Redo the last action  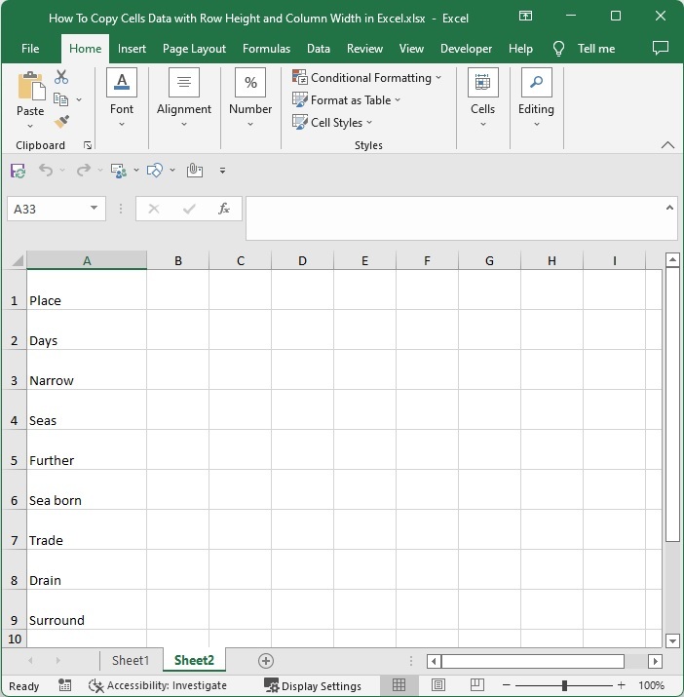(x=83, y=171)
